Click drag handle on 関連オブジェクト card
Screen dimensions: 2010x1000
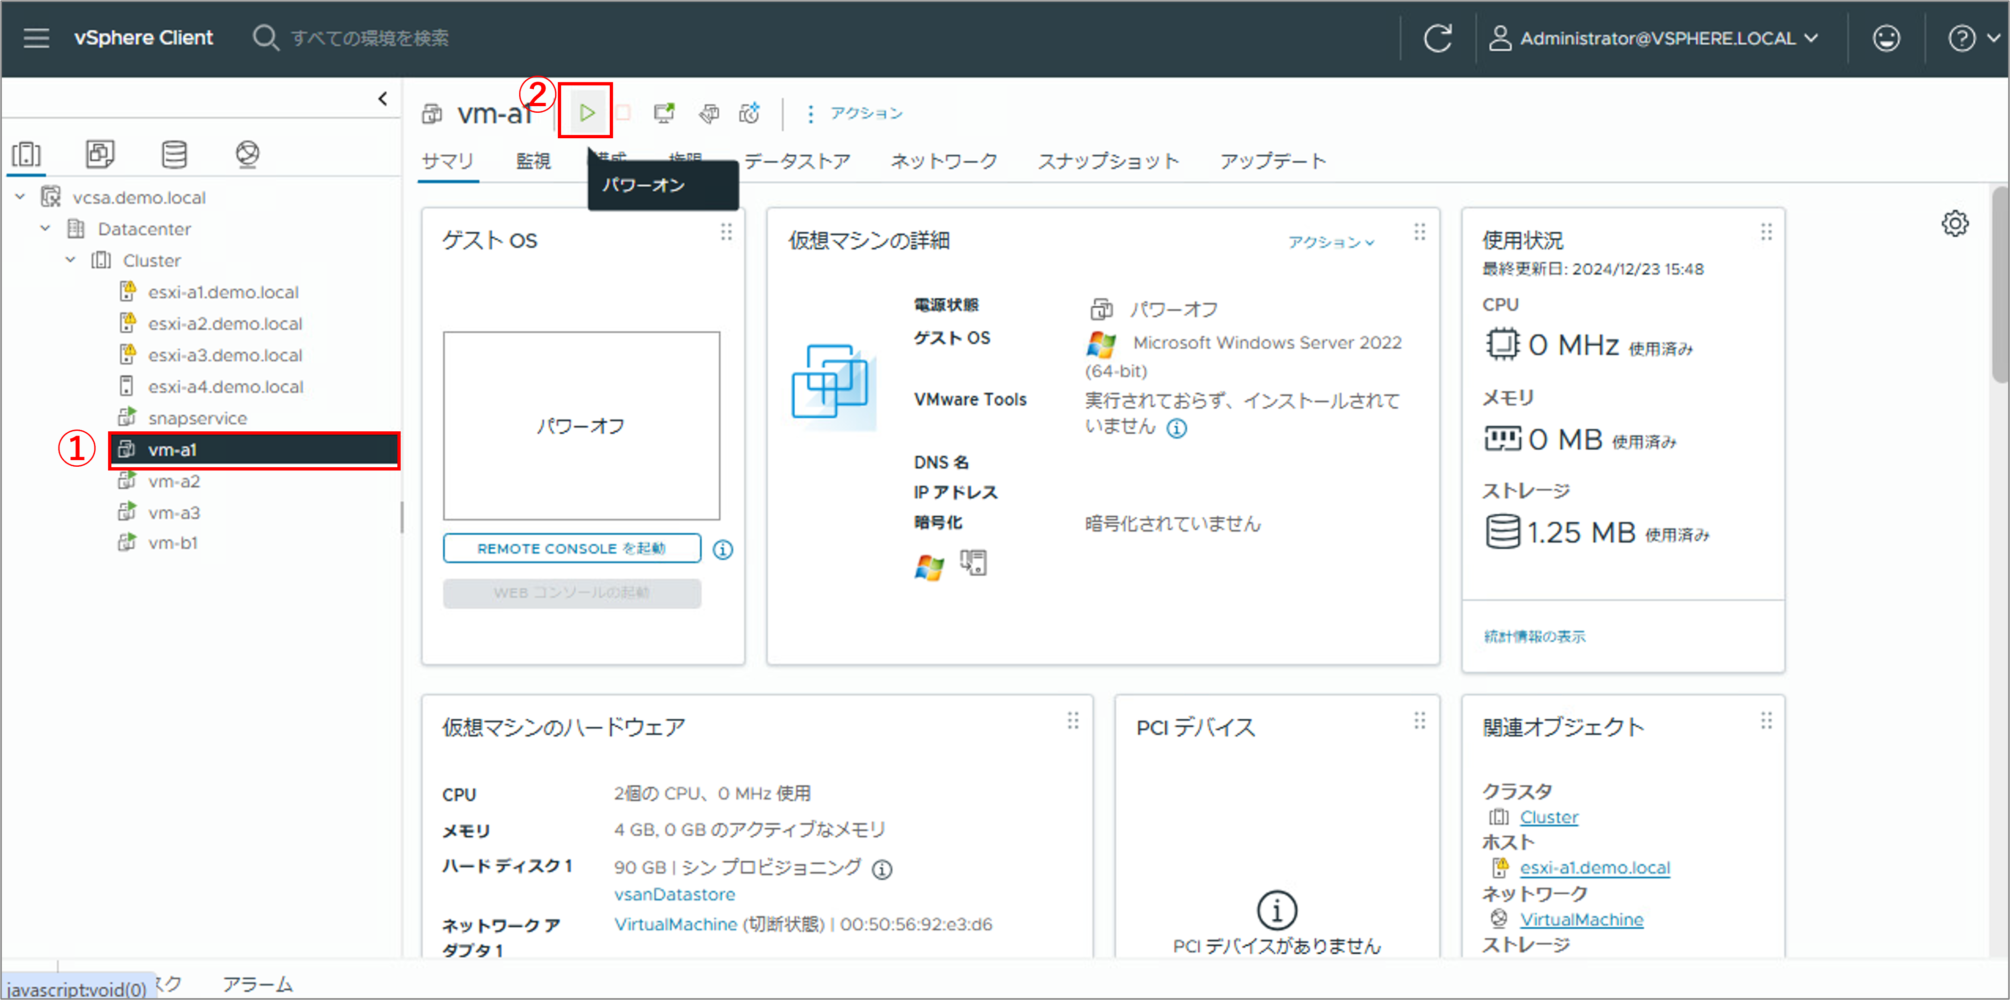pyautogui.click(x=1766, y=720)
